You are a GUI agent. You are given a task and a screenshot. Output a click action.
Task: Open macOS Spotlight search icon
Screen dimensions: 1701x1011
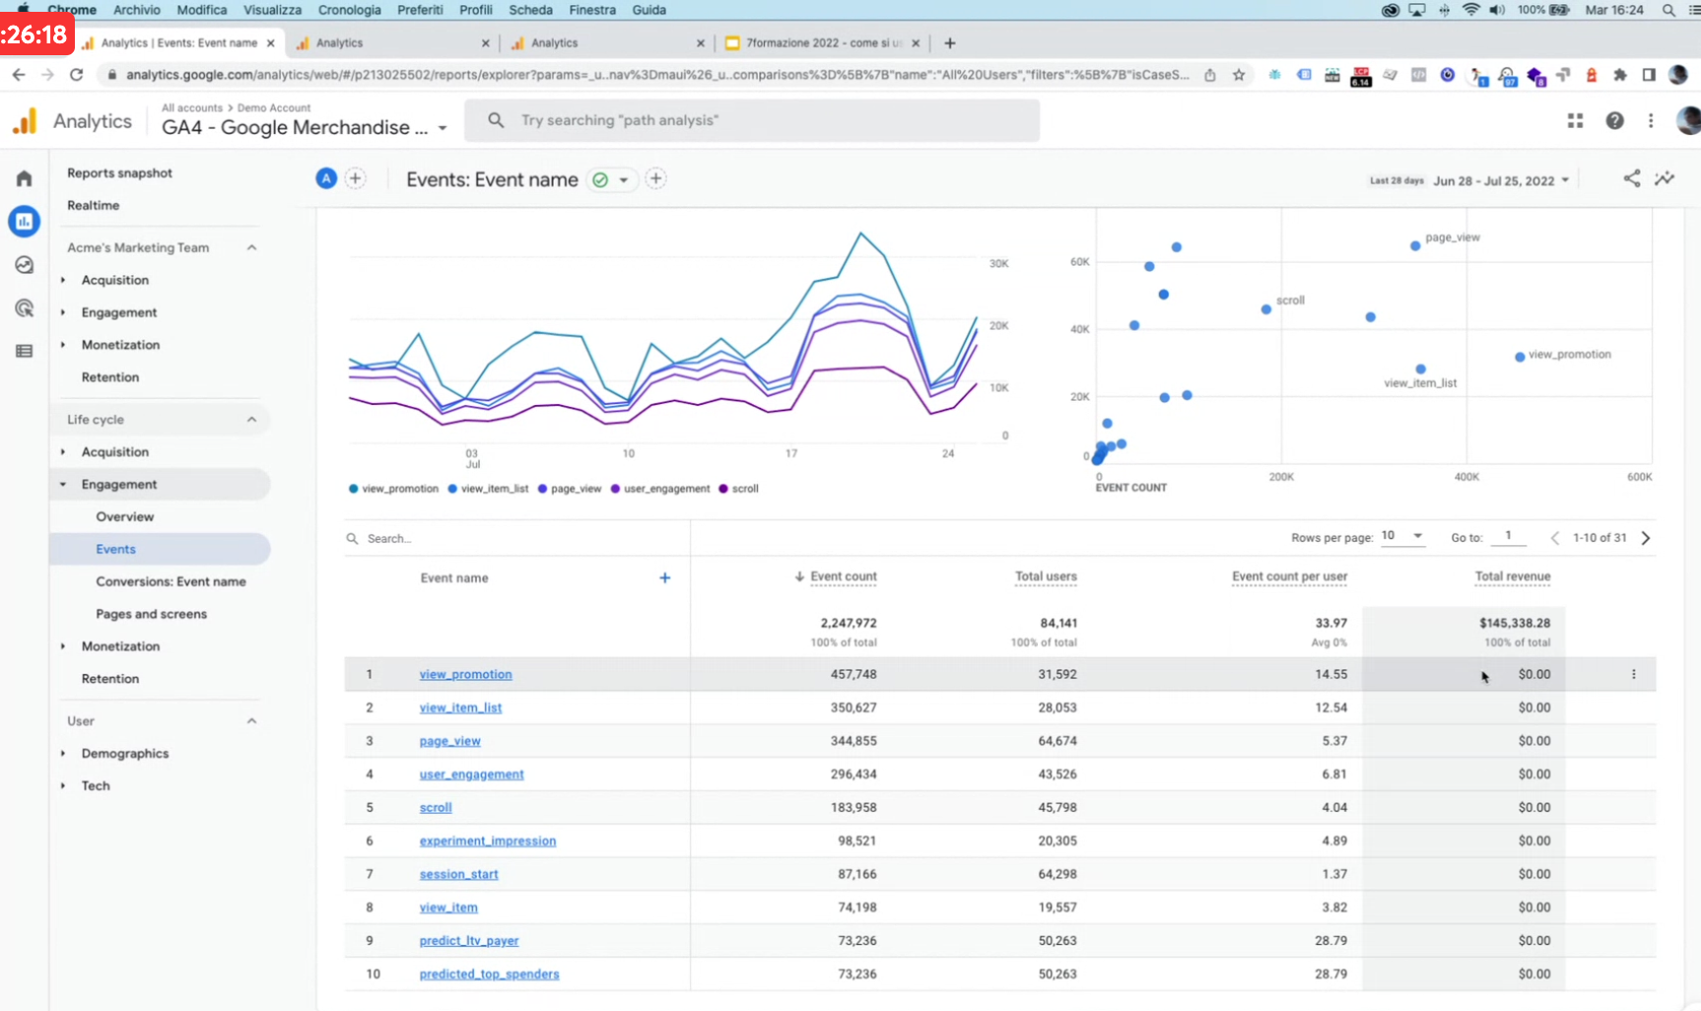click(x=1668, y=10)
